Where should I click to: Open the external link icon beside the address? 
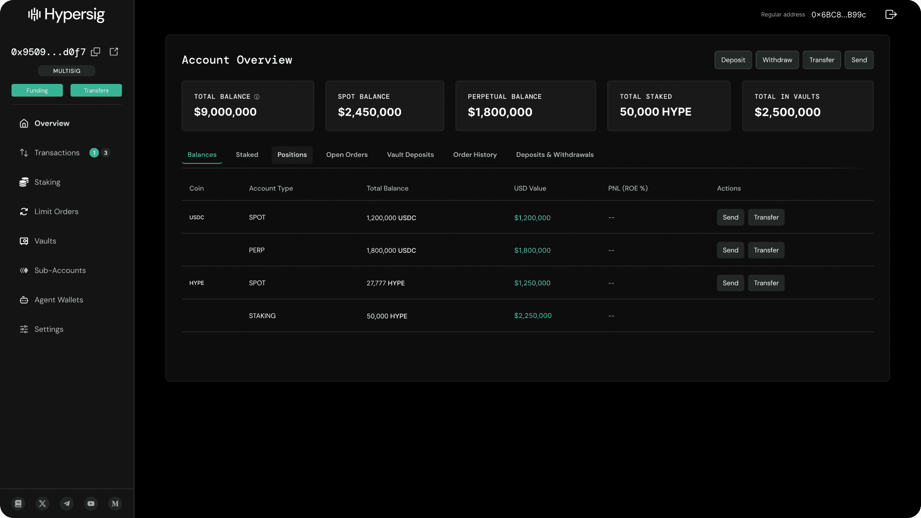point(114,52)
